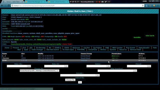Open the About Us menu item
The image size is (160, 90).
click(x=123, y=49)
